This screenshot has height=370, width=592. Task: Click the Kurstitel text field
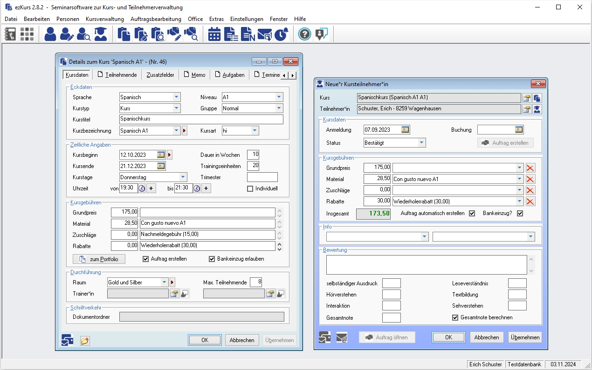coord(201,120)
